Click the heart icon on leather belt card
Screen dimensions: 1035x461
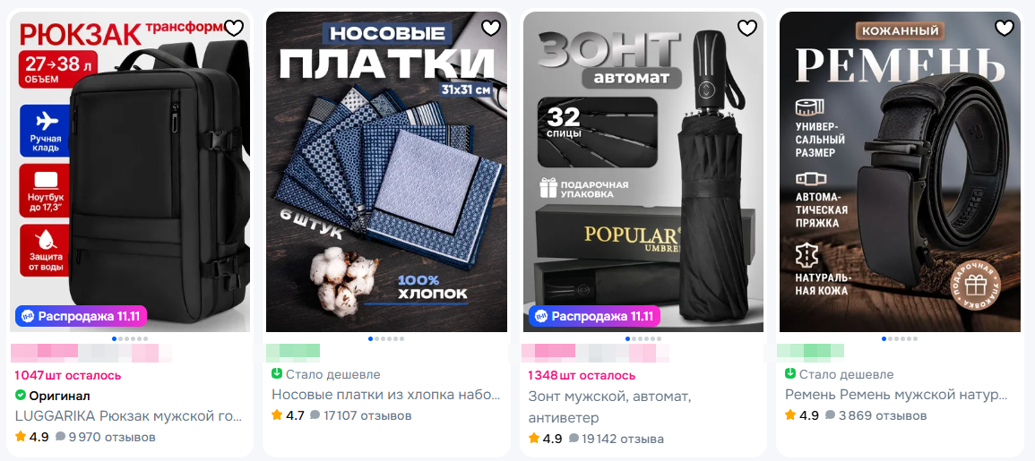1004,28
